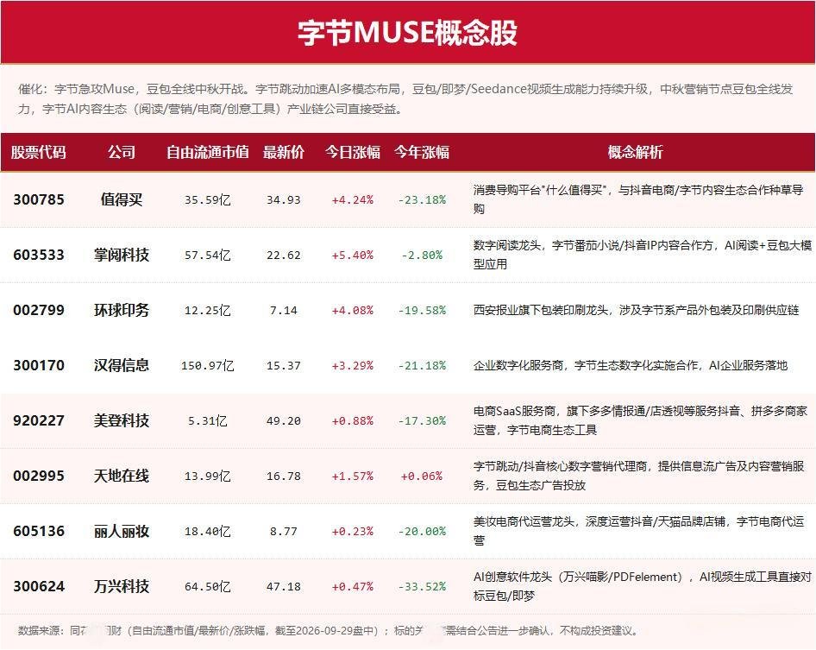Click stock code 300170
Viewport: 816px width, 650px height.
[x=39, y=365]
